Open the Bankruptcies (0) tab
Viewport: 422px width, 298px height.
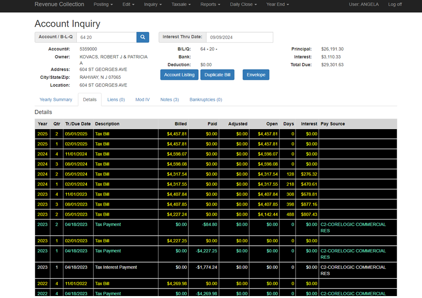[205, 100]
